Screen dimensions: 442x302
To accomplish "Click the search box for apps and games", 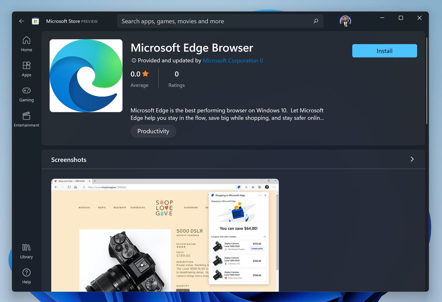I will point(220,21).
